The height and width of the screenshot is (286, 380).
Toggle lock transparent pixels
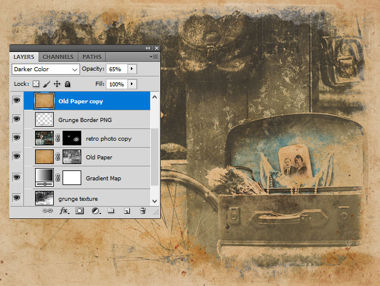(36, 84)
